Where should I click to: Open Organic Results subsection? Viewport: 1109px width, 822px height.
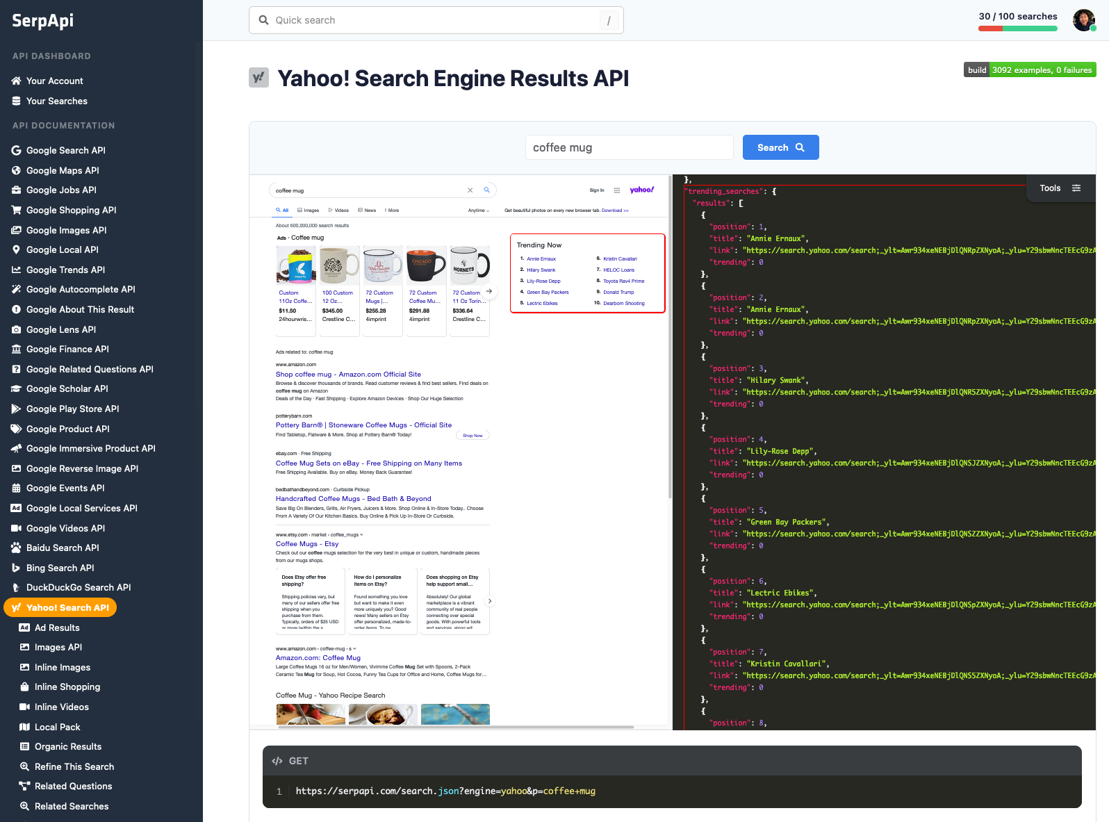coord(68,746)
